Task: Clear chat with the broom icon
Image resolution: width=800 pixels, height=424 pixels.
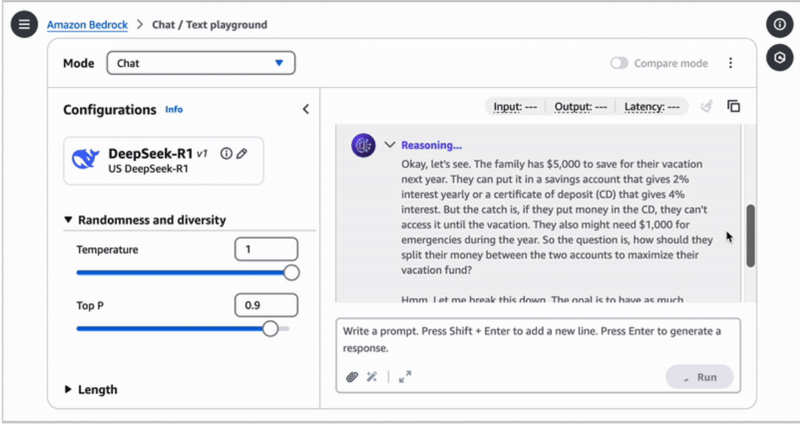Action: 706,106
